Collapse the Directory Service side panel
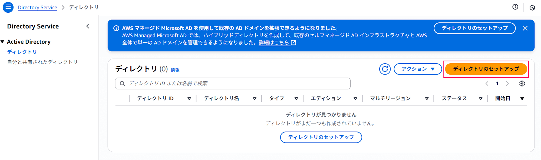The image size is (541, 160). coord(88,26)
